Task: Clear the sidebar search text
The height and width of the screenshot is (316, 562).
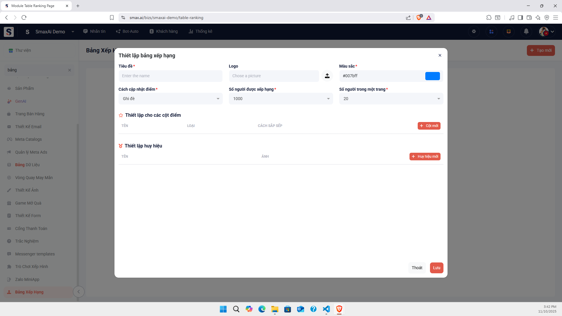Action: (x=70, y=70)
